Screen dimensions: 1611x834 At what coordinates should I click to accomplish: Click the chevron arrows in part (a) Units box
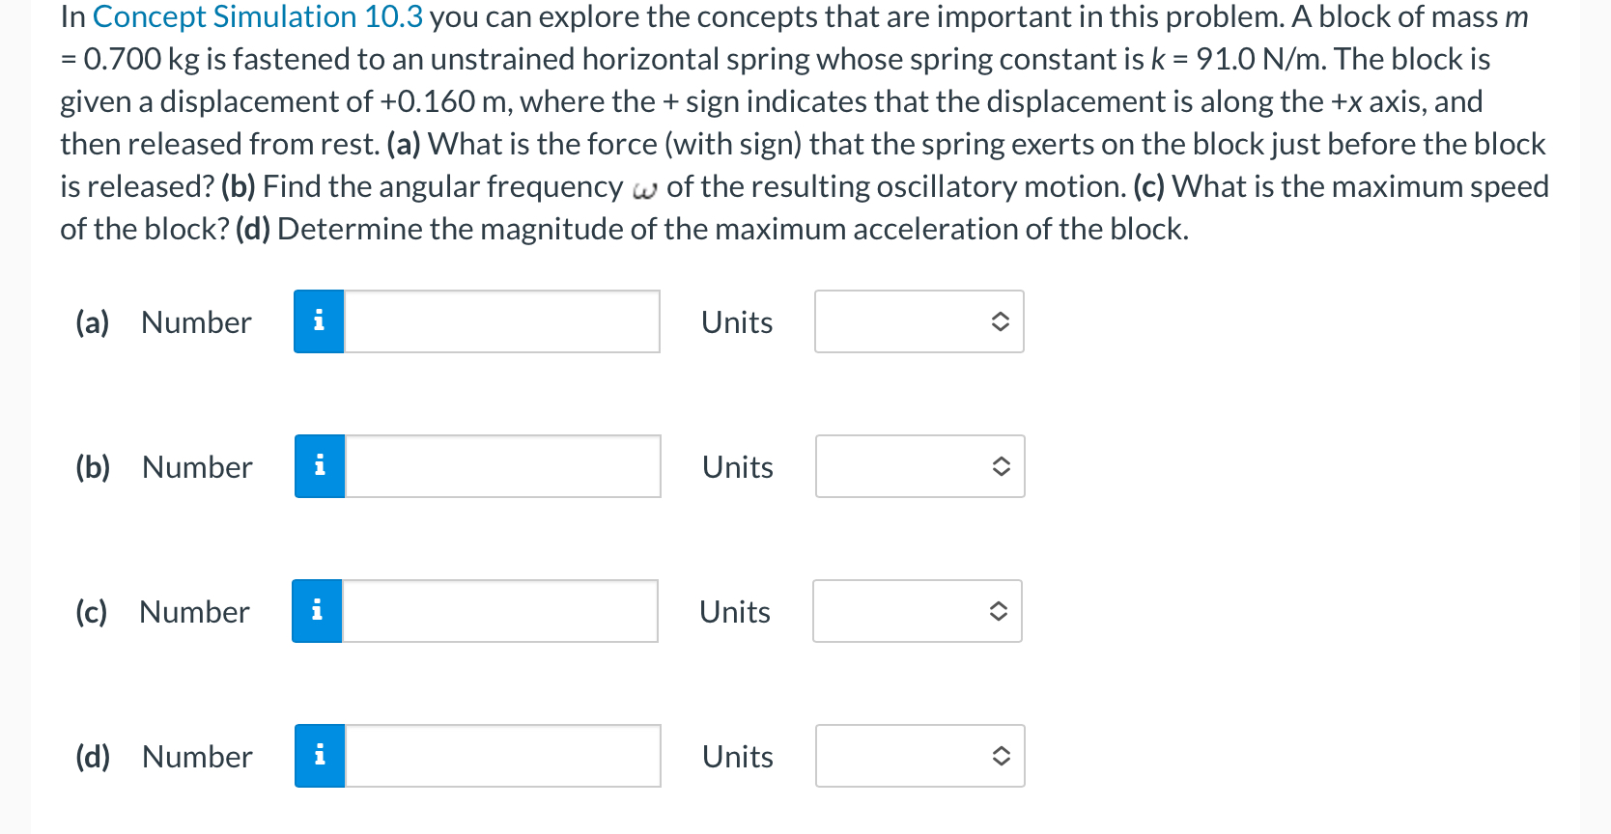1001,321
